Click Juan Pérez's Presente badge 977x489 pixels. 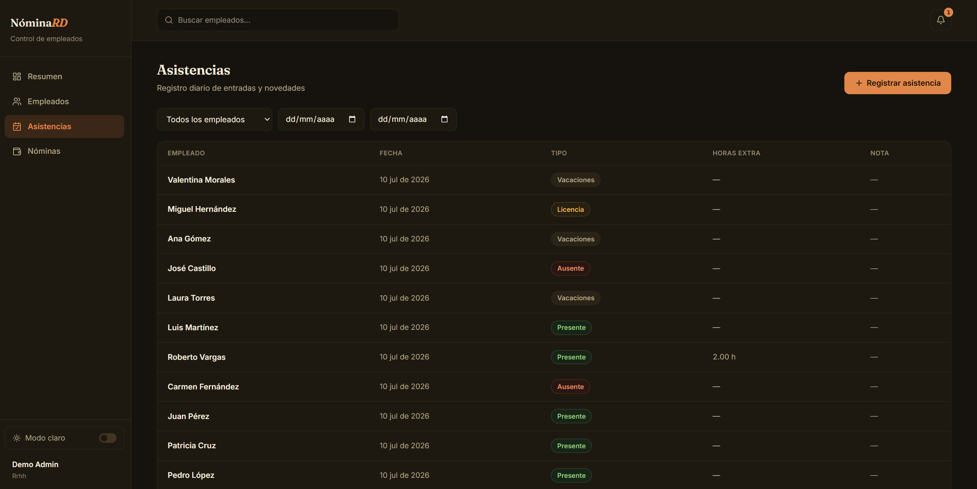click(571, 416)
